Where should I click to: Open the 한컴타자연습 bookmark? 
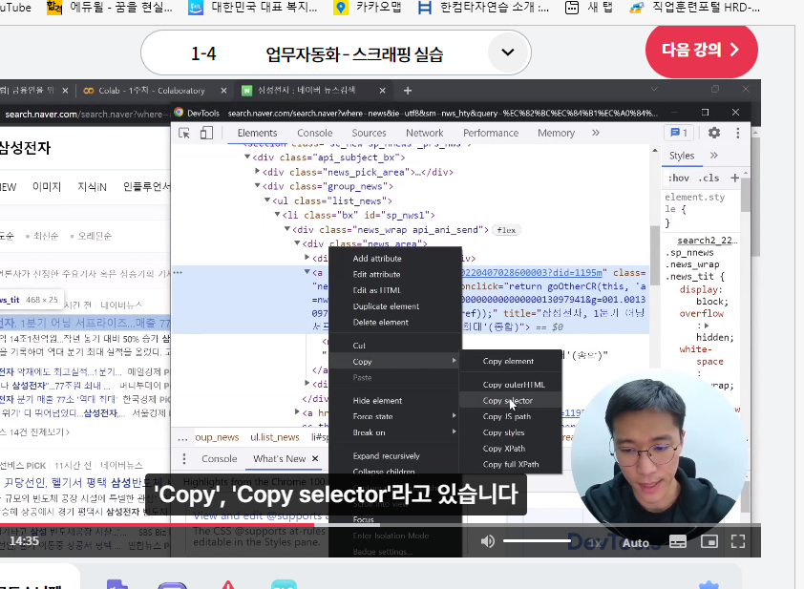pos(482,8)
